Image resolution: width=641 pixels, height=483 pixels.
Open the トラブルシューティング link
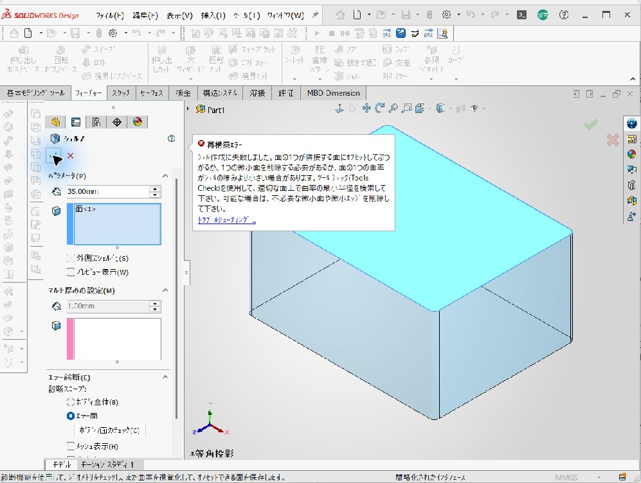point(227,220)
